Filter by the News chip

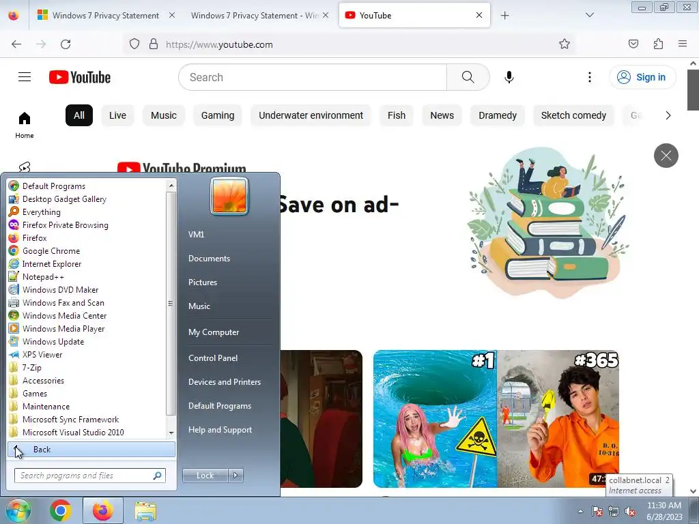[442, 115]
